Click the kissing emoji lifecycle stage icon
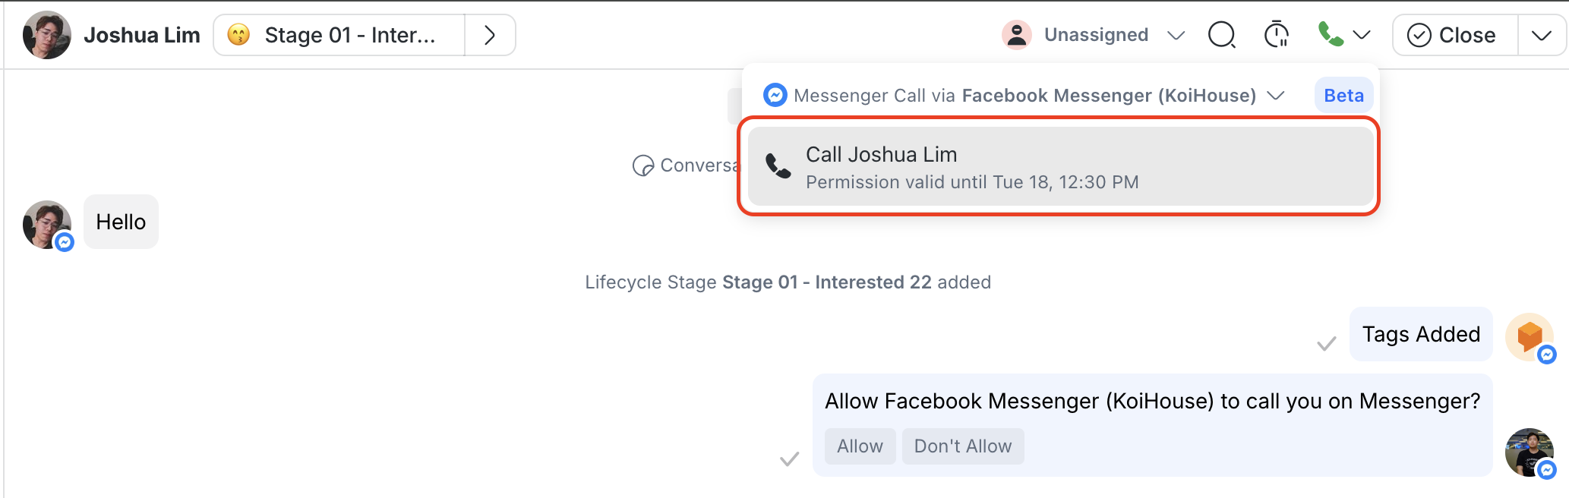 [x=238, y=35]
